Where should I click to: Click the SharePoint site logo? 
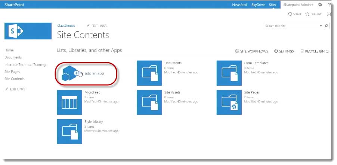(28, 31)
